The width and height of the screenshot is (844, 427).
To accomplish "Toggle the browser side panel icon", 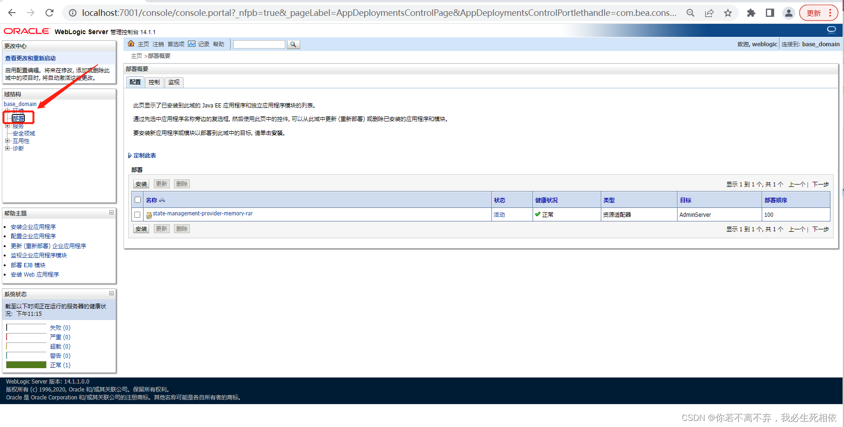I will coord(770,13).
